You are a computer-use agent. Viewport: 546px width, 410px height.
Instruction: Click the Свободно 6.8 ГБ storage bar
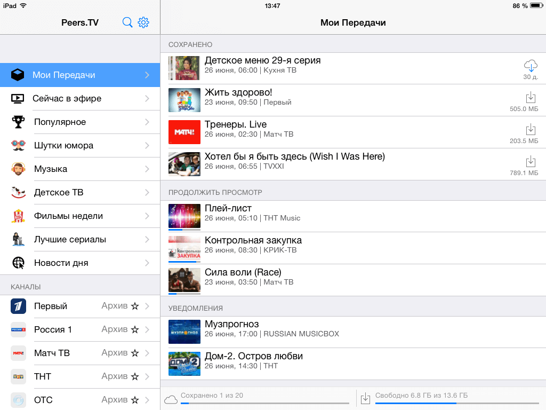coord(457,404)
